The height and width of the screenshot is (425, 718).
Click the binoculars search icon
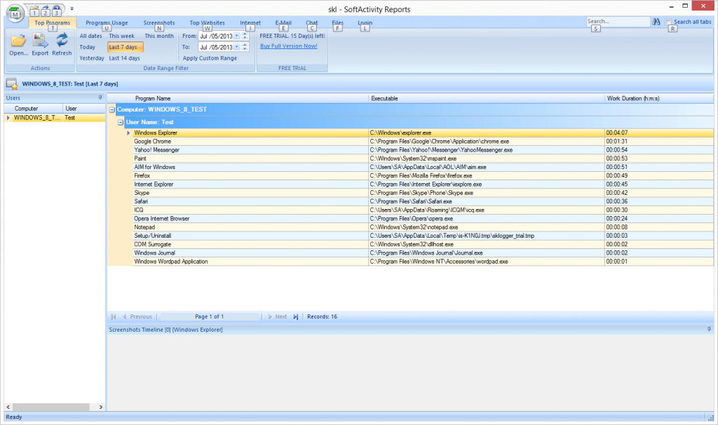(x=657, y=22)
